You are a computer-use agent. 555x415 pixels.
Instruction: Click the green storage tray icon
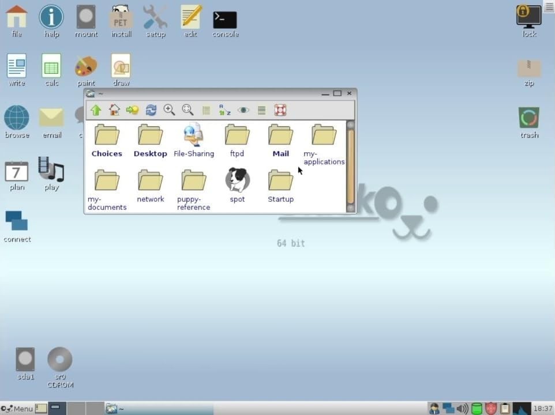coord(477,409)
